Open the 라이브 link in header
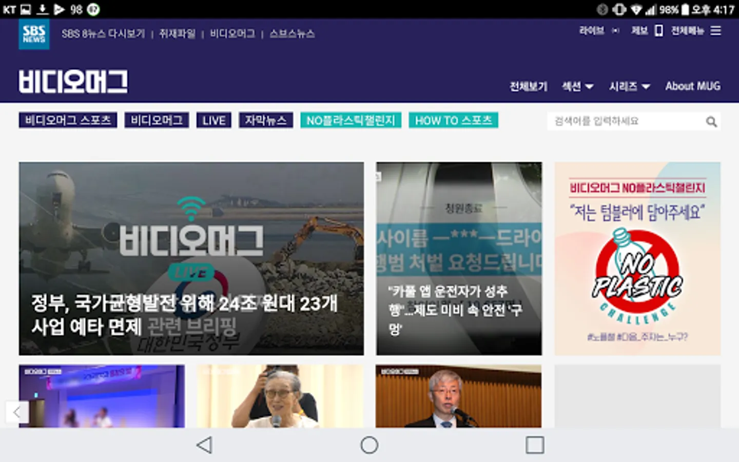Screen dimensions: 739x462 592,31
